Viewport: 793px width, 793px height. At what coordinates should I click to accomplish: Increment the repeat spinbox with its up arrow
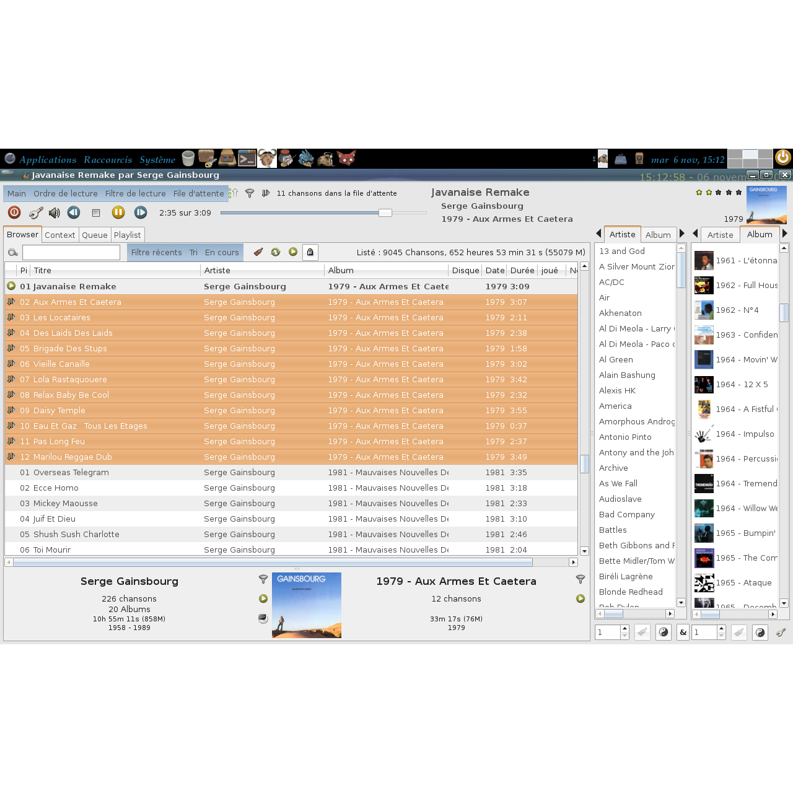624,628
